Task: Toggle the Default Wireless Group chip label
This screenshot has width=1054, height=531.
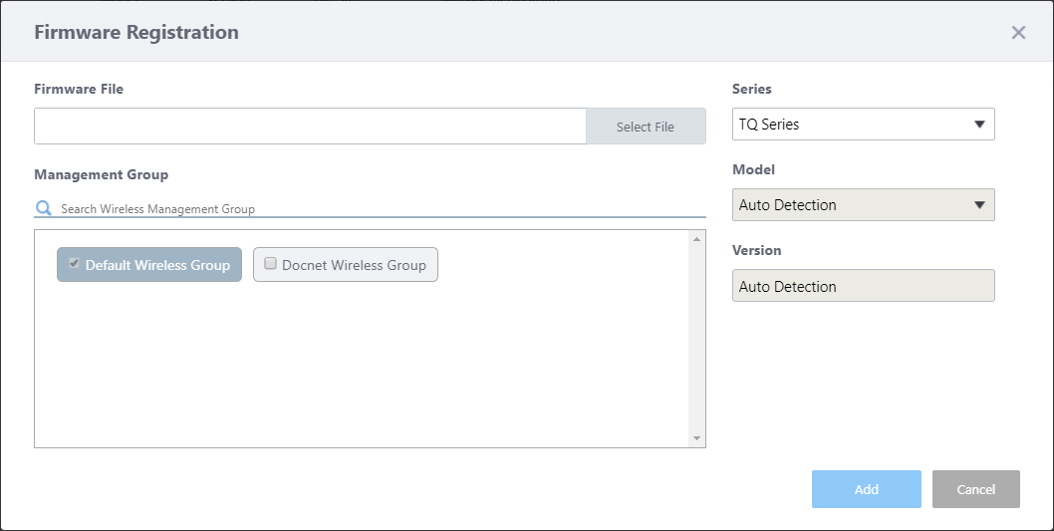Action: tap(157, 265)
